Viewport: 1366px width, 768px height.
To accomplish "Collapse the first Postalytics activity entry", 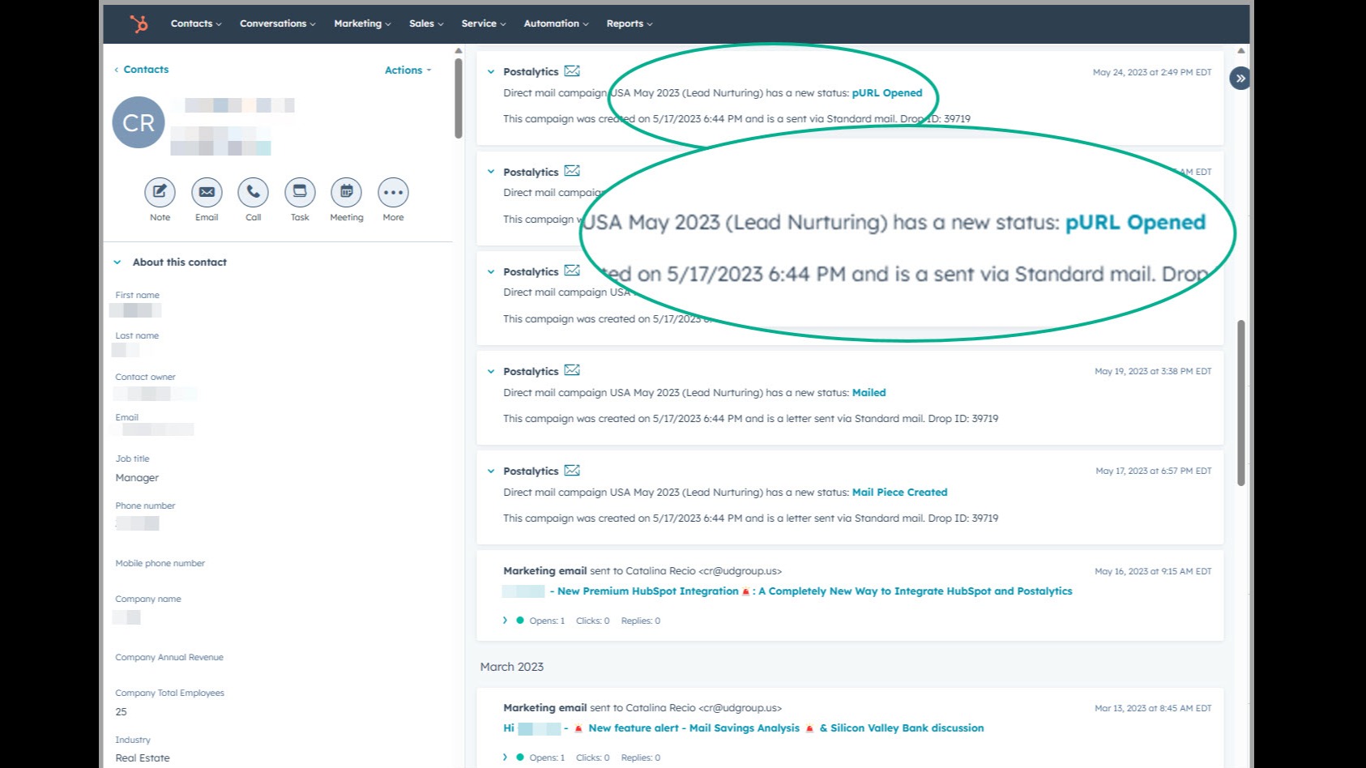I will pyautogui.click(x=491, y=71).
